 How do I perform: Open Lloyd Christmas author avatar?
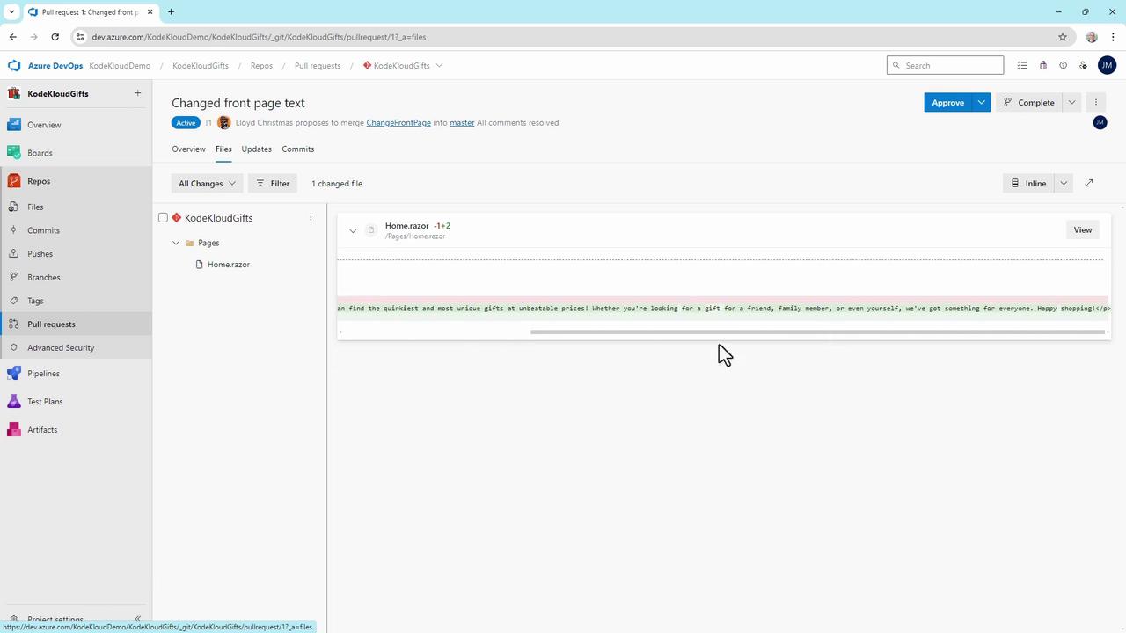[x=223, y=123]
